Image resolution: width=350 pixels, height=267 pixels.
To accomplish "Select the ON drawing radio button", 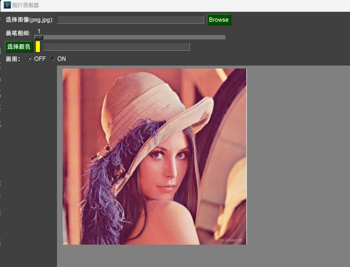I will (53, 59).
